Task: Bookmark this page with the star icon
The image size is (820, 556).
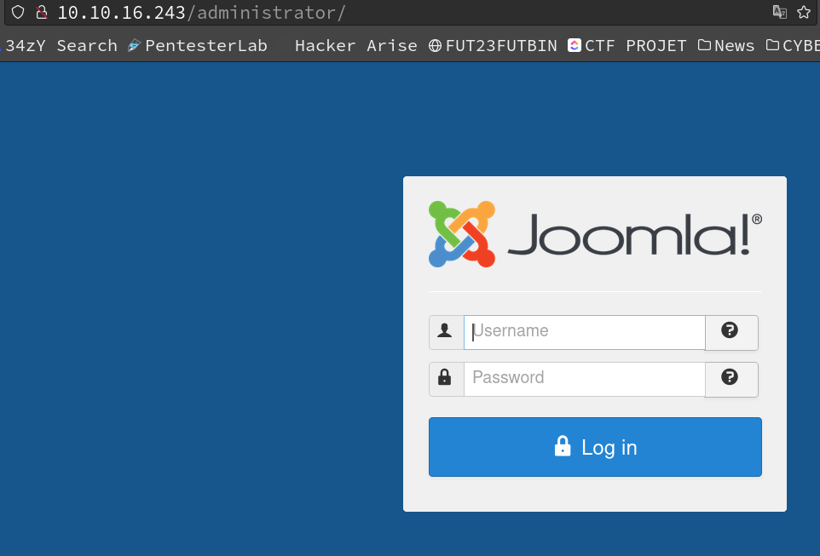Action: pos(804,12)
